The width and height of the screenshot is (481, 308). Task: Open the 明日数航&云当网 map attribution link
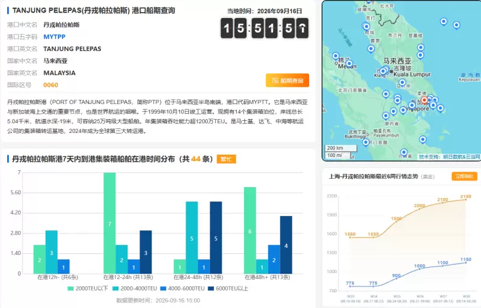(x=461, y=157)
